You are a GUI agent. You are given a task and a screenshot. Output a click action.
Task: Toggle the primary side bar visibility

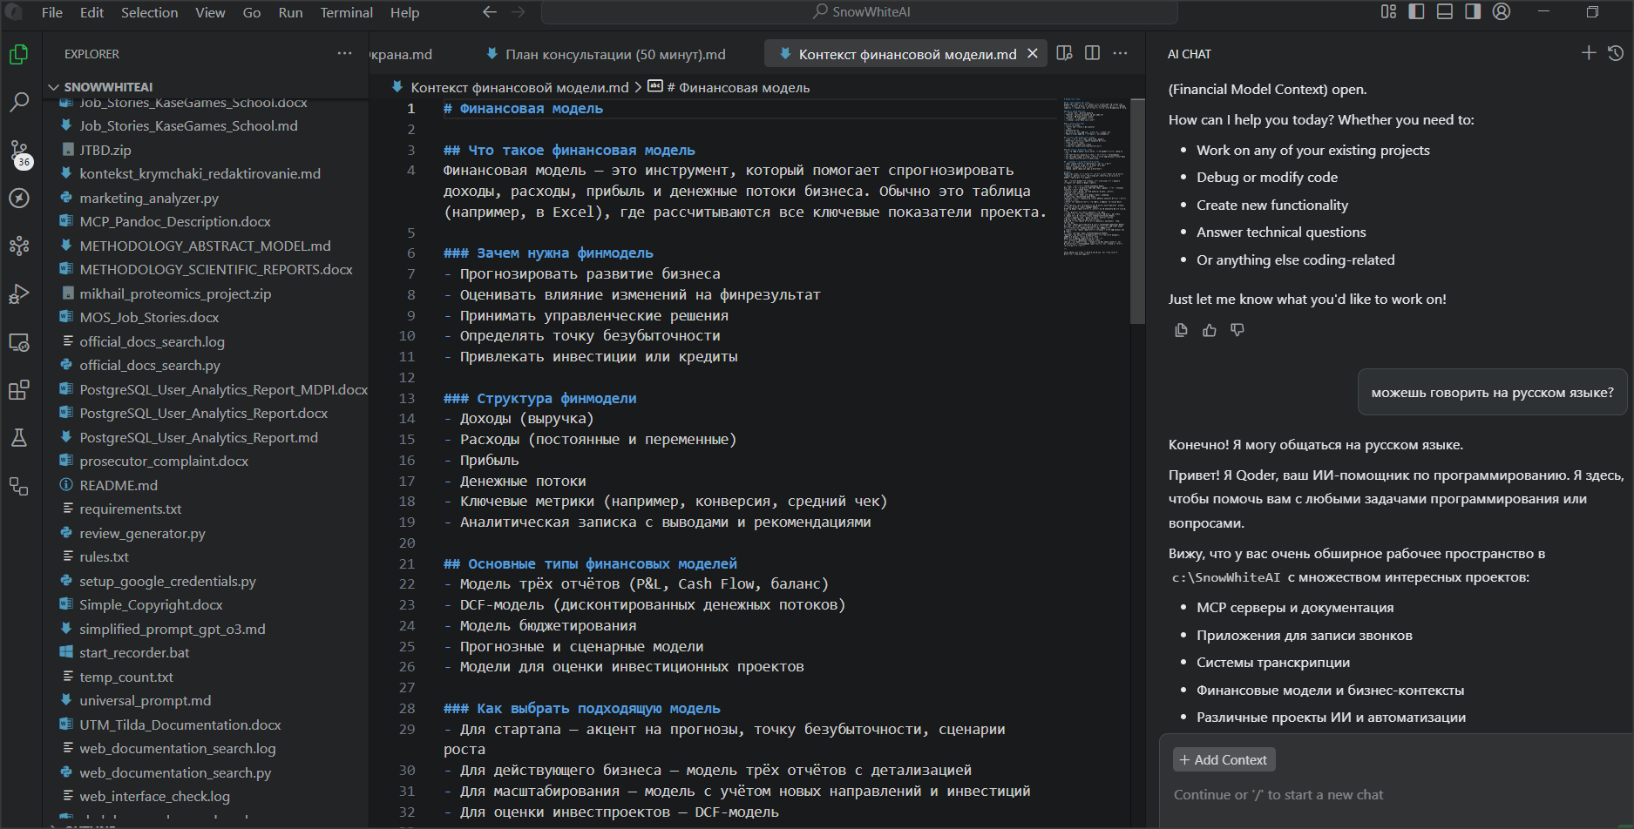[x=1416, y=11]
